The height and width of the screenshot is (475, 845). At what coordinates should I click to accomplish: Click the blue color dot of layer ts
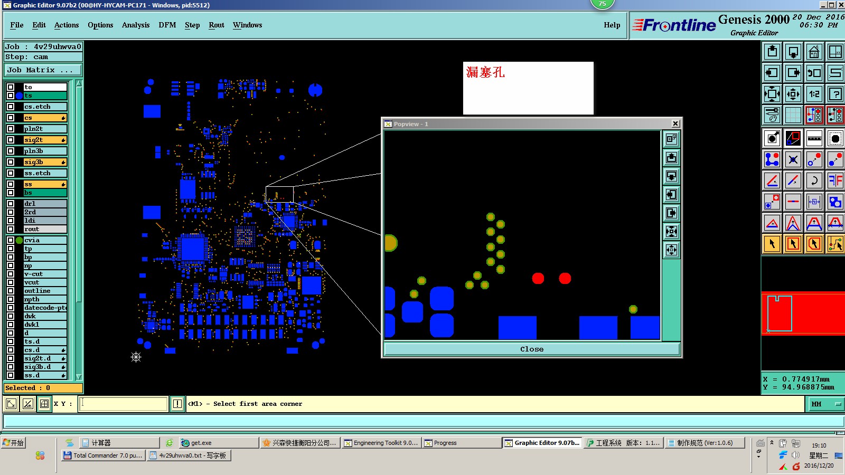click(20, 96)
